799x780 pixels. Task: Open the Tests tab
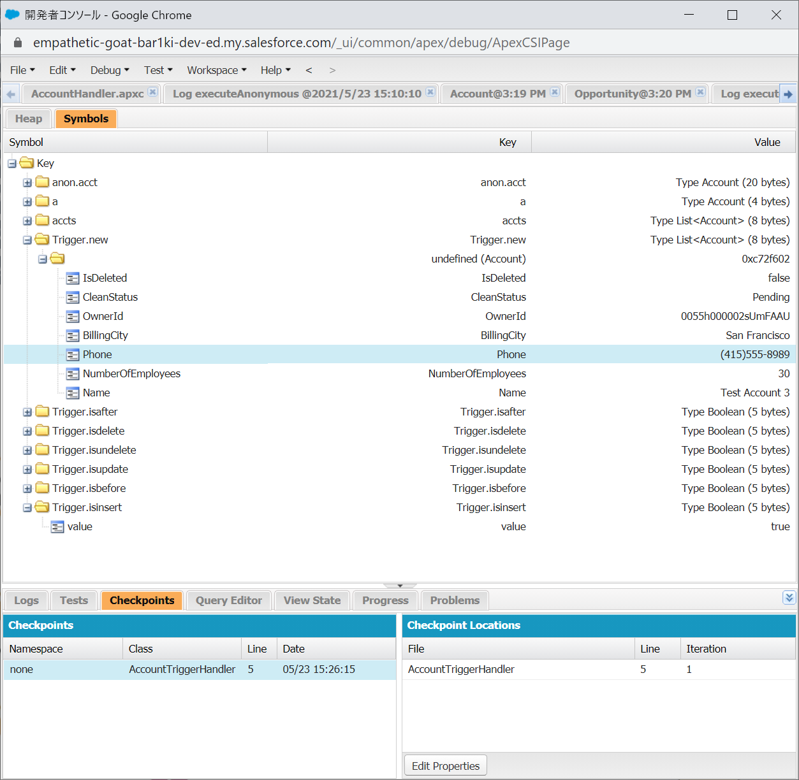[x=74, y=600]
